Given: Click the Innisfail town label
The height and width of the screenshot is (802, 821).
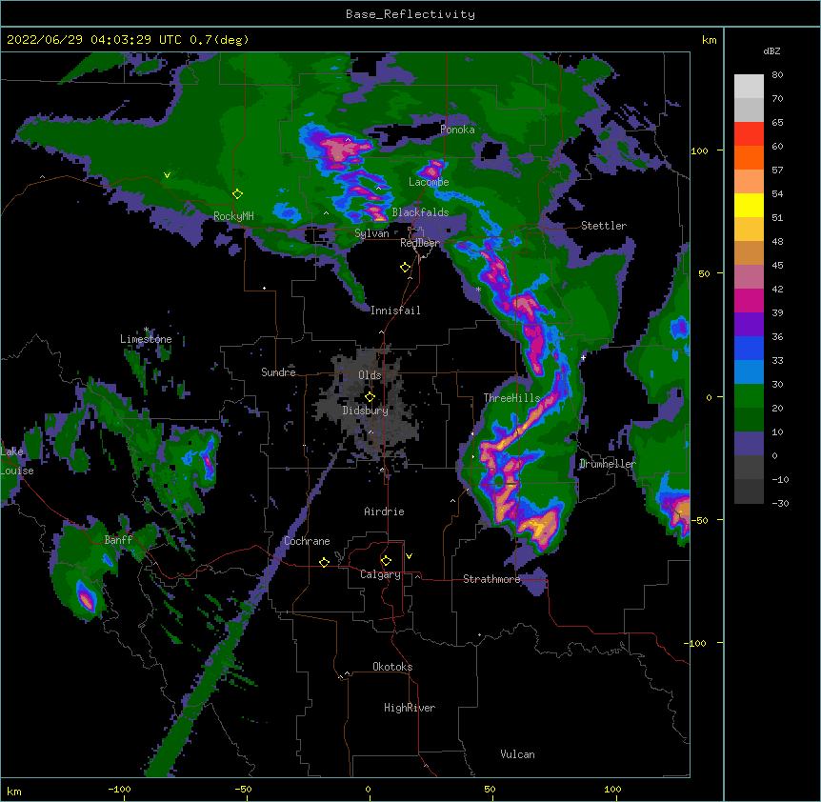Looking at the screenshot, I should point(395,311).
